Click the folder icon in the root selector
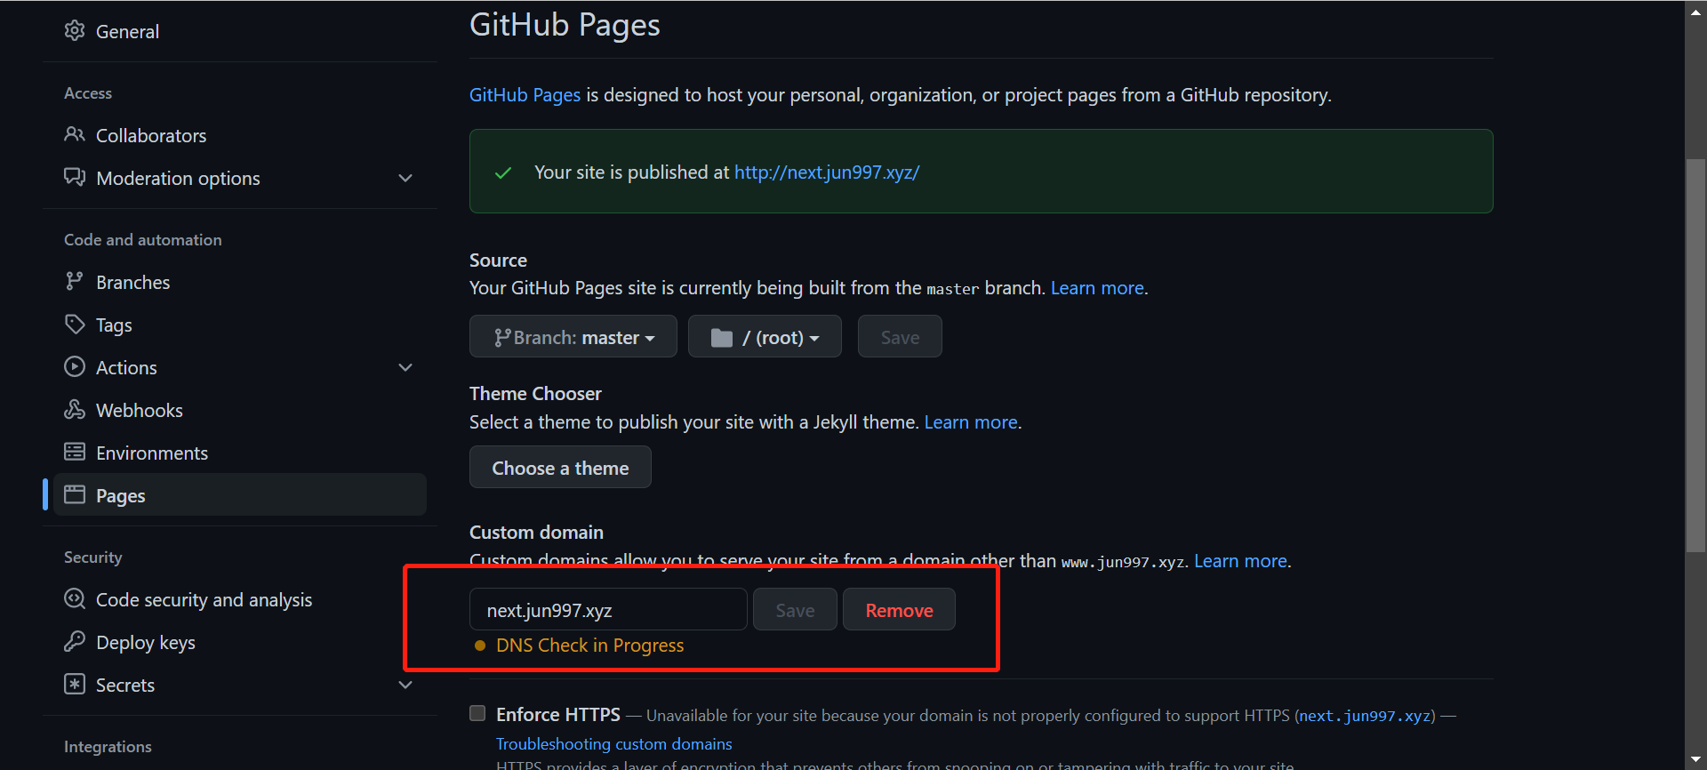This screenshot has height=770, width=1707. (722, 338)
